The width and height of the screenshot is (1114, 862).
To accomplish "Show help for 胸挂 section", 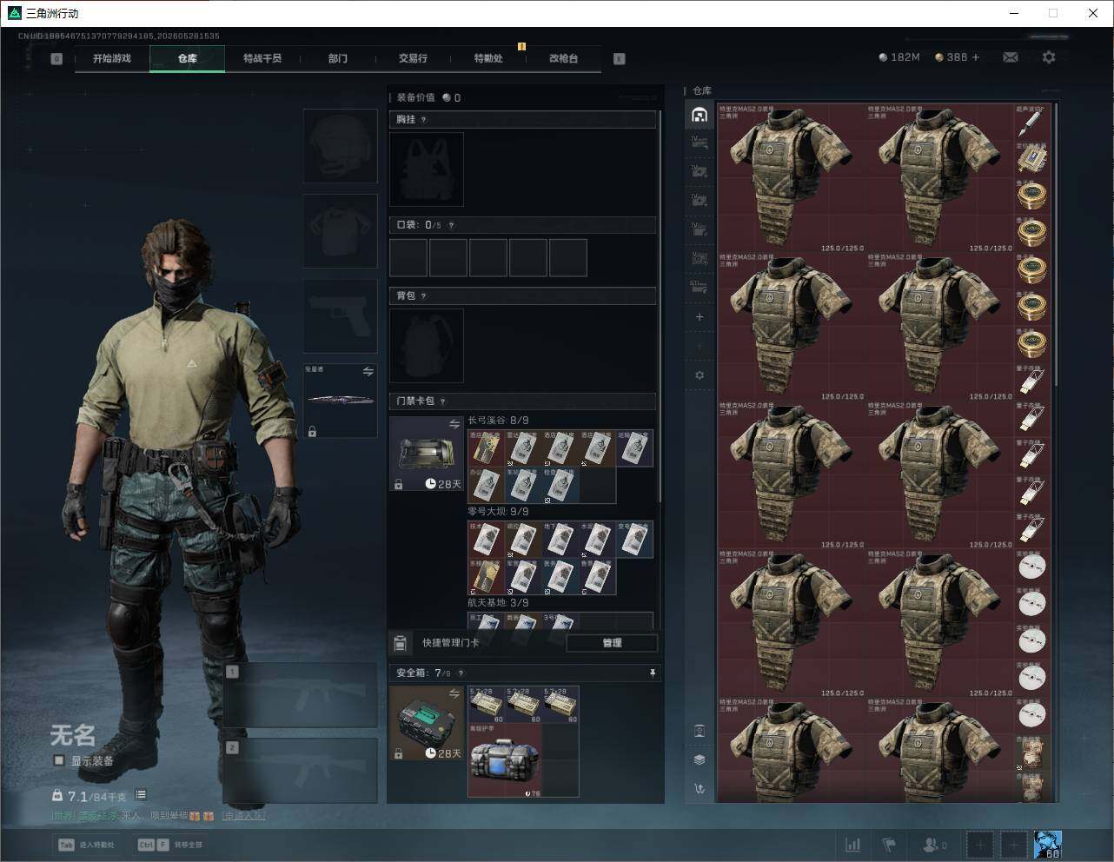I will (423, 120).
